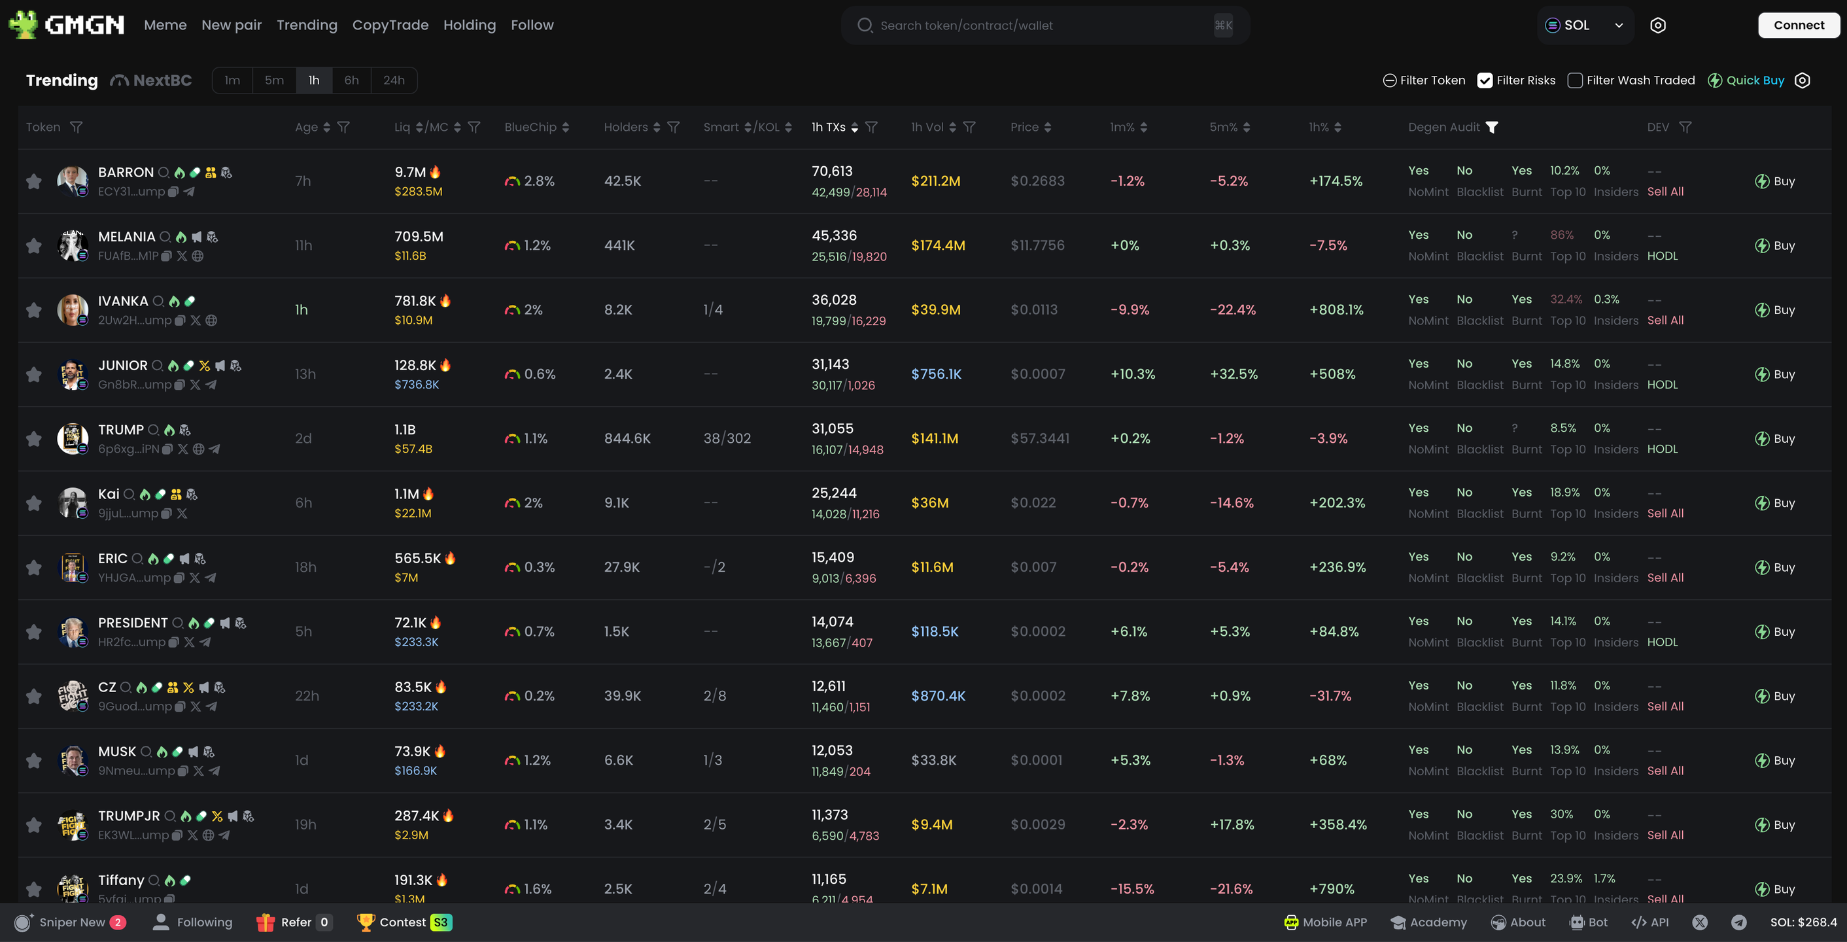Focus the token search field
Viewport: 1847px width, 942px height.
(1033, 25)
